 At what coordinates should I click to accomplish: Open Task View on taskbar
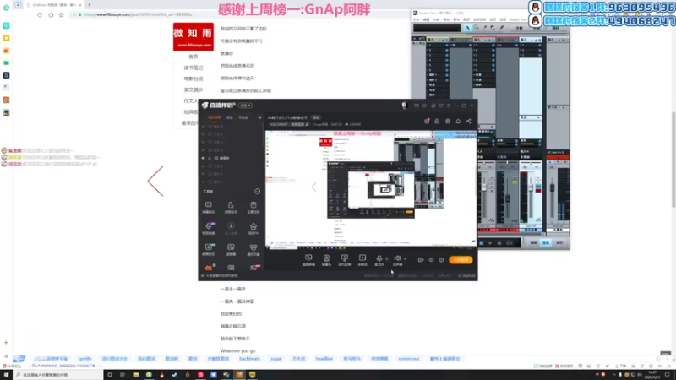click(123, 375)
